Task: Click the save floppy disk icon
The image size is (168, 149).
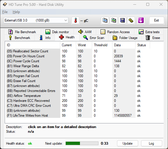Action: coord(122,20)
